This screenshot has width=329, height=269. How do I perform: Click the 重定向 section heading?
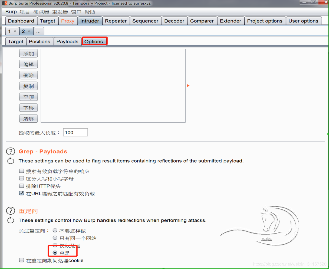click(28, 211)
